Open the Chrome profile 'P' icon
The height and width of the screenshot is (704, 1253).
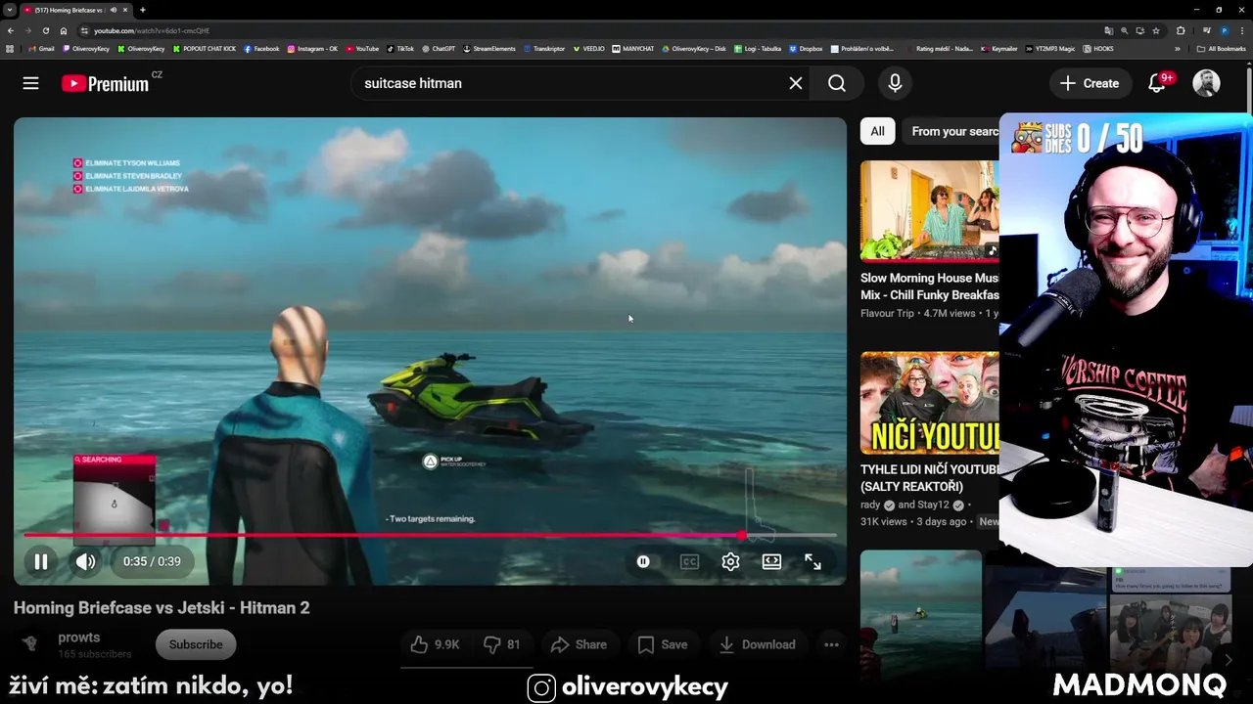pyautogui.click(x=1224, y=30)
